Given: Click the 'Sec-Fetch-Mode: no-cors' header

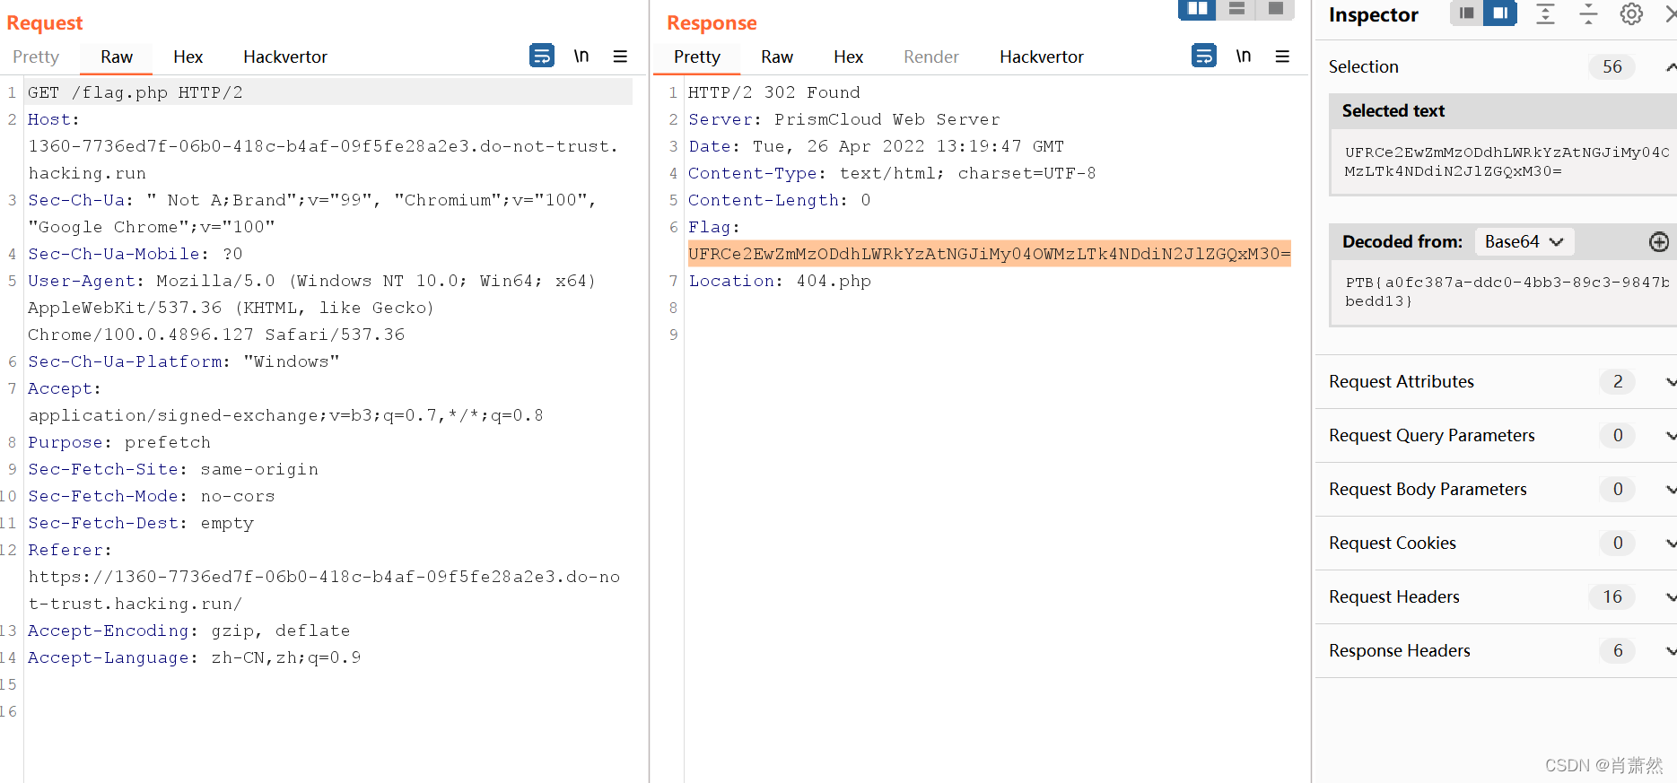Looking at the screenshot, I should click(x=152, y=496).
